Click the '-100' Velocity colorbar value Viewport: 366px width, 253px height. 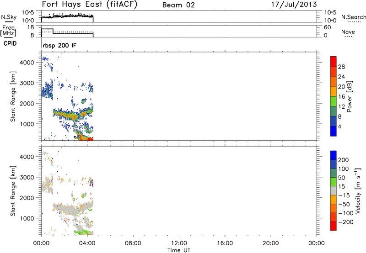[345, 213]
